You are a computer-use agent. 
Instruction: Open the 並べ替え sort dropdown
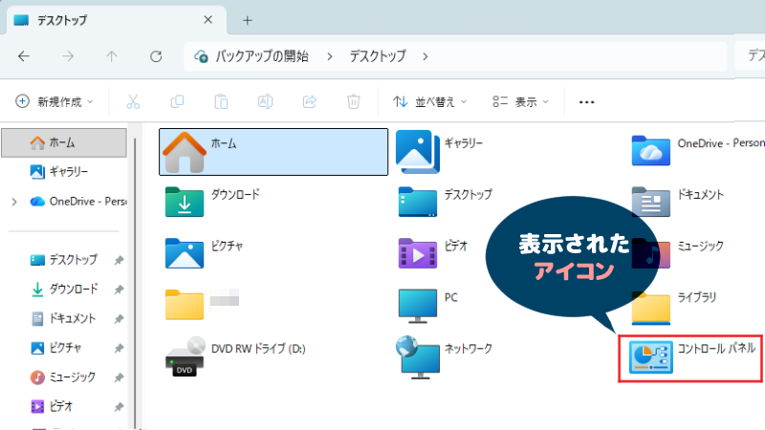[429, 101]
